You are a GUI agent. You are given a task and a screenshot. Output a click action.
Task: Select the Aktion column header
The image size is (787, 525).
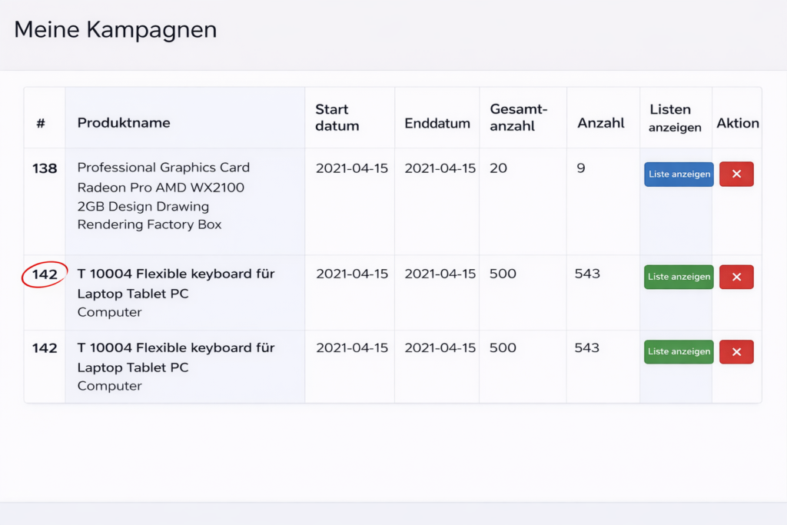coord(737,123)
